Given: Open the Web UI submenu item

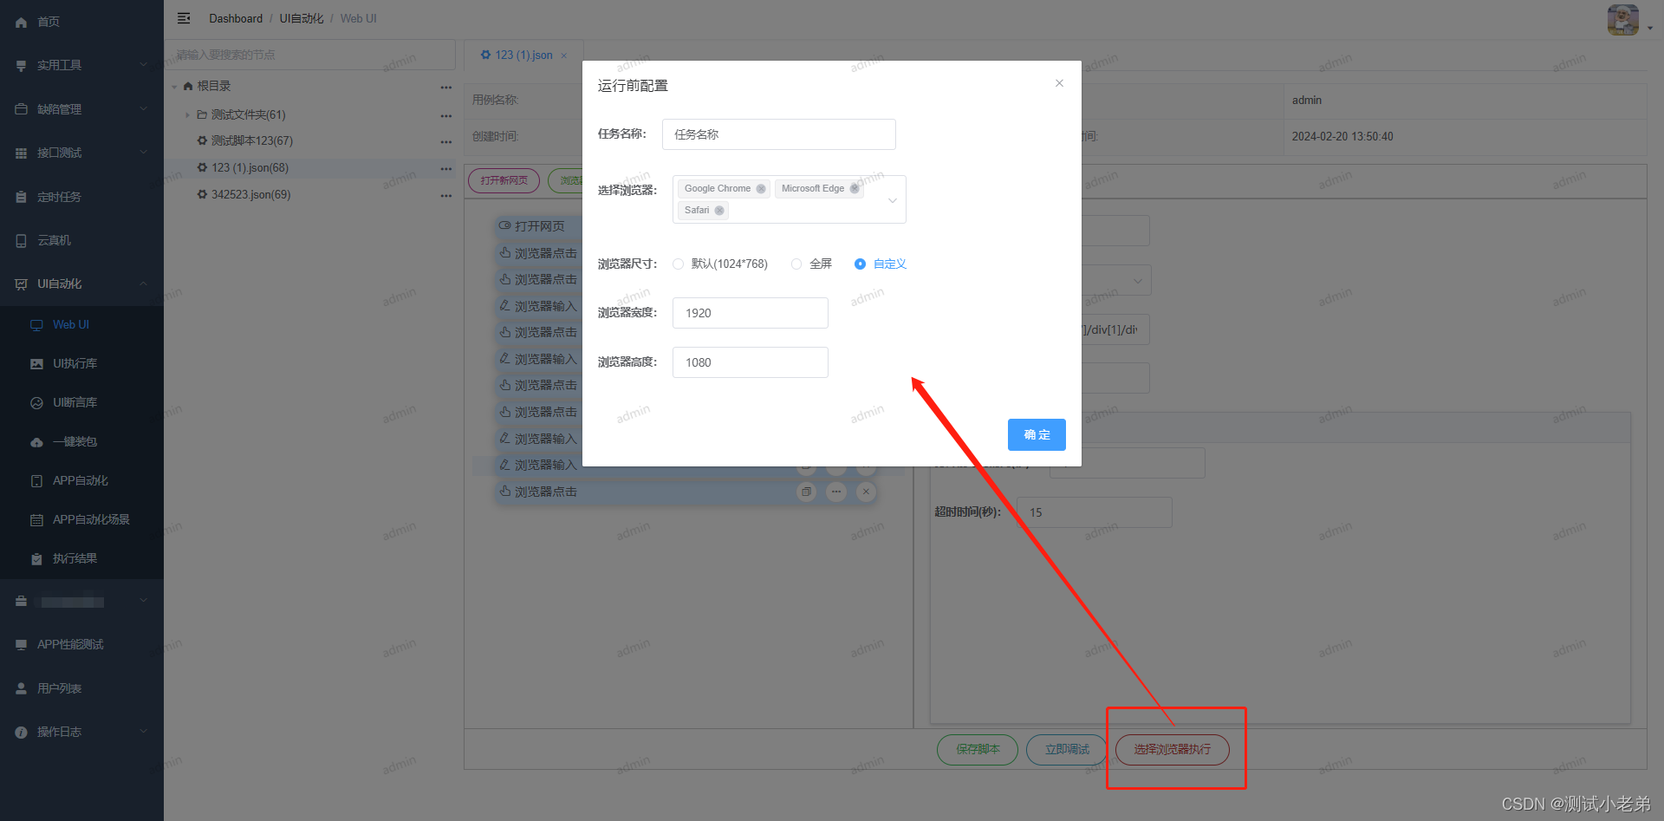Looking at the screenshot, I should click(81, 324).
